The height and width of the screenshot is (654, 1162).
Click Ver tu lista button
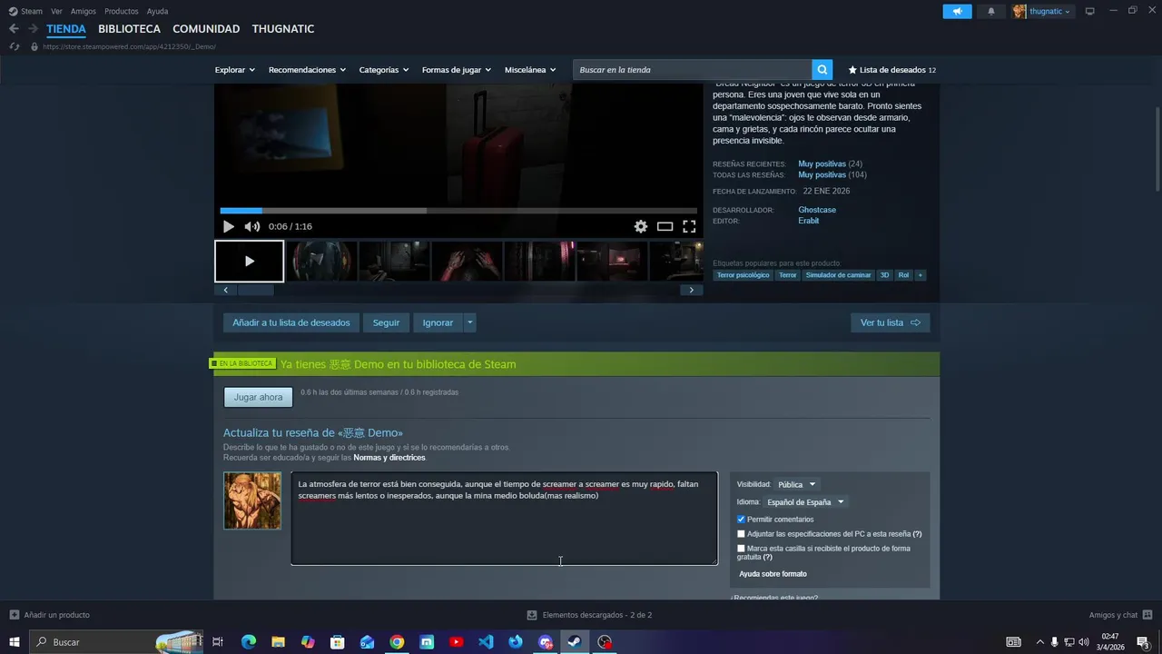coord(891,322)
